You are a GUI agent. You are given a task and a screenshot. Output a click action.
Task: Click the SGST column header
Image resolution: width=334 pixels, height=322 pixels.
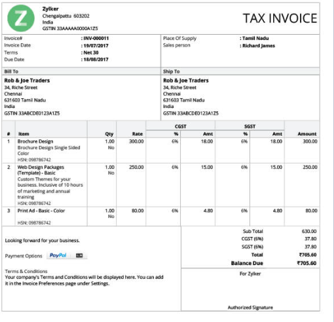[250, 126]
